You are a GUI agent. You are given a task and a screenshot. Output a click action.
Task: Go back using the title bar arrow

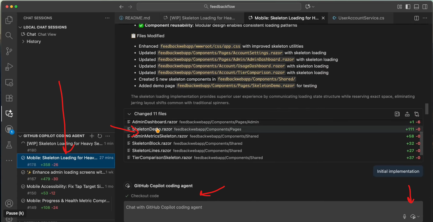[x=121, y=7]
